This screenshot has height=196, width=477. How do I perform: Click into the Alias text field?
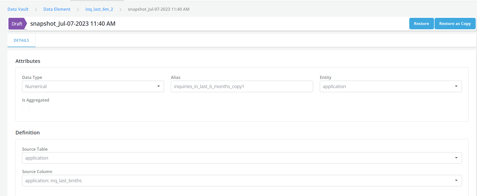pos(242,87)
